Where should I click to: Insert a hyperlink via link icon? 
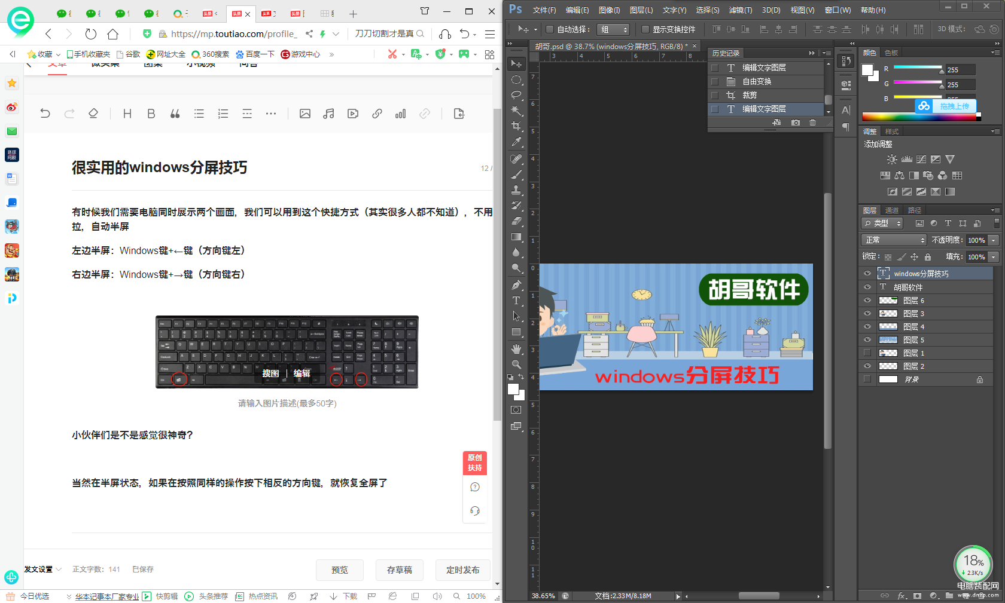[x=377, y=114]
